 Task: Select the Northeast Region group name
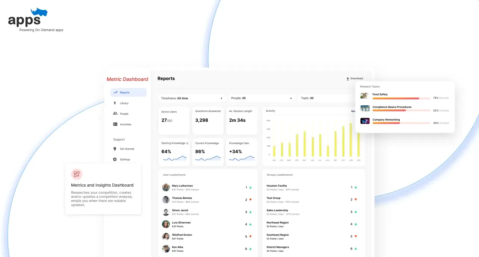point(278,223)
